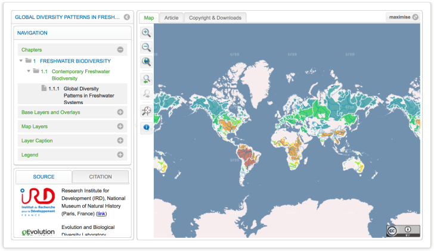434x251 pixels.
Task: Click the folder icon for chapter 1.1
Action: (x=36, y=71)
